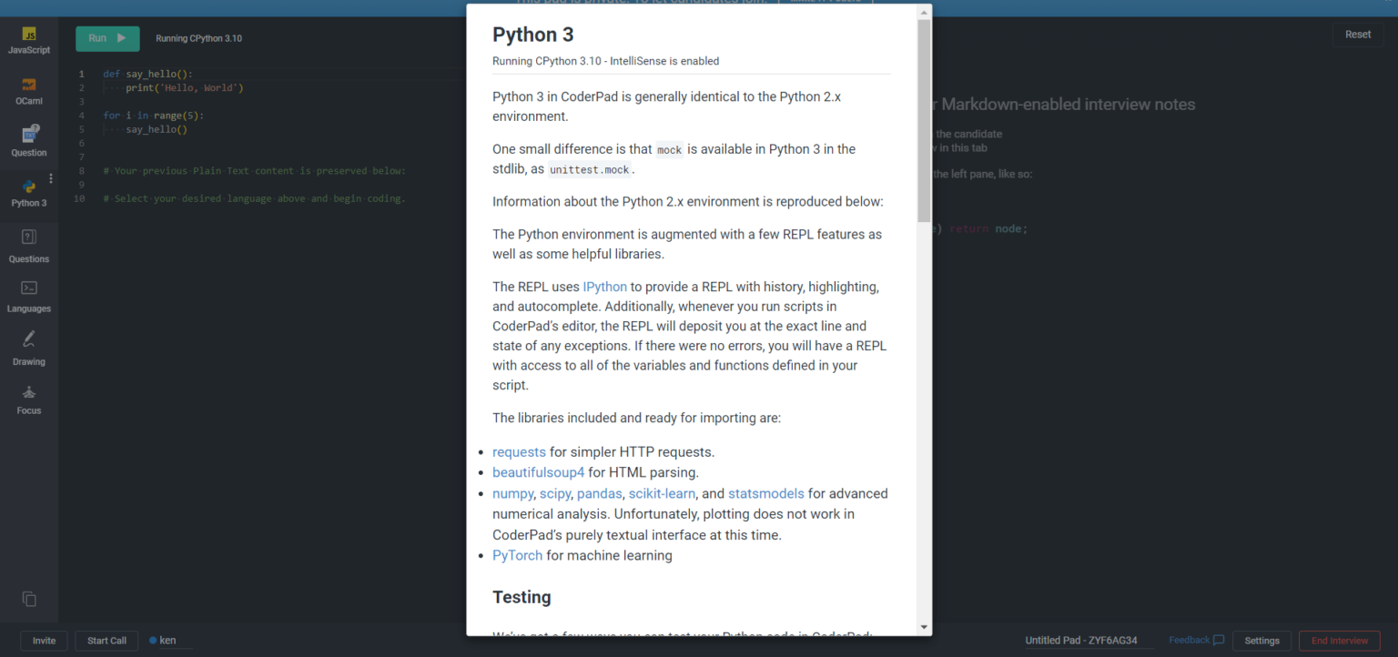This screenshot has width=1398, height=657.
Task: Click the Feedback speech bubble icon
Action: tap(1220, 640)
